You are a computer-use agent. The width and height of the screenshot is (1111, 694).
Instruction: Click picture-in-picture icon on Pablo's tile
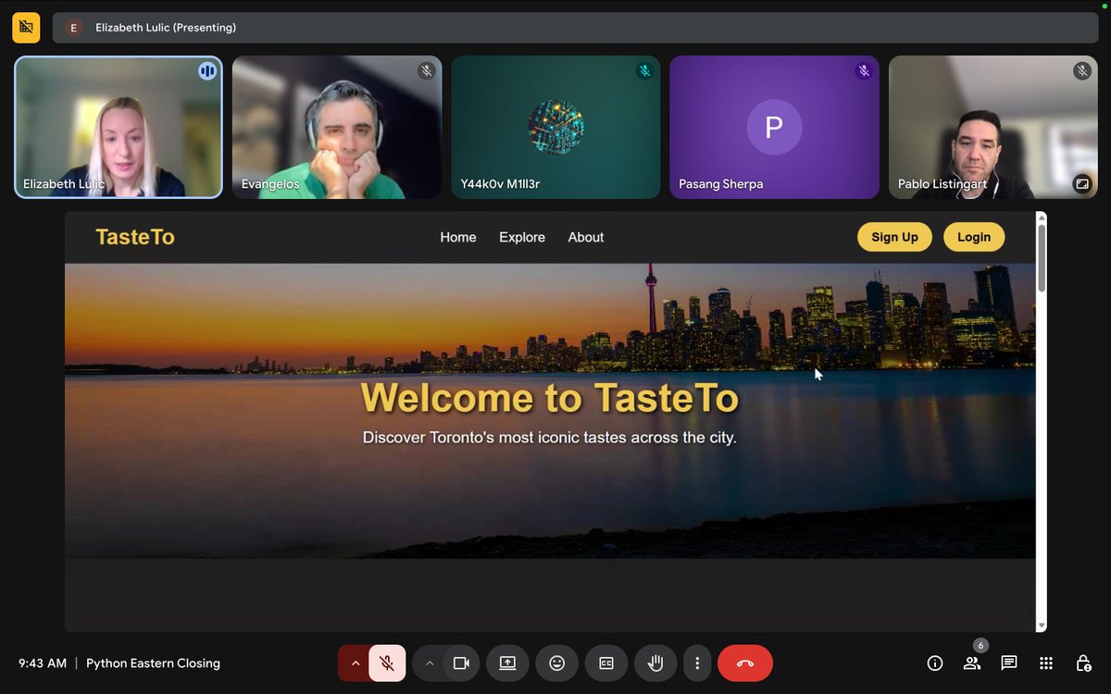[x=1081, y=183]
